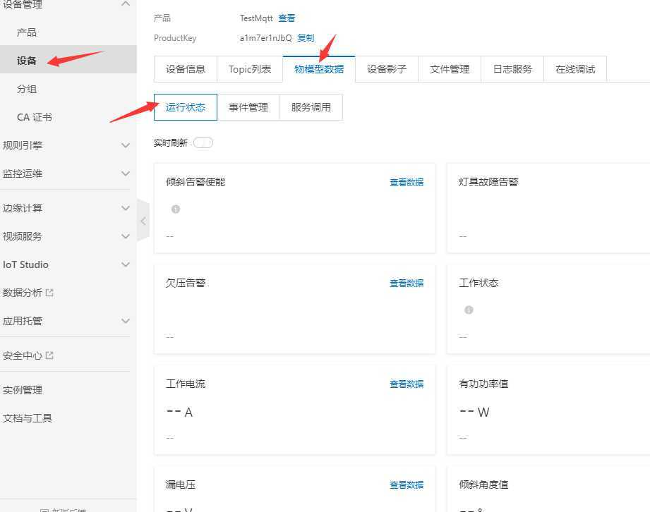Expand the 规则引擎 menu chevron
This screenshot has width=650, height=512.
tap(126, 145)
